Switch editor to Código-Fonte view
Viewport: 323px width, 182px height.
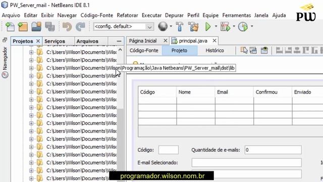[144, 51]
